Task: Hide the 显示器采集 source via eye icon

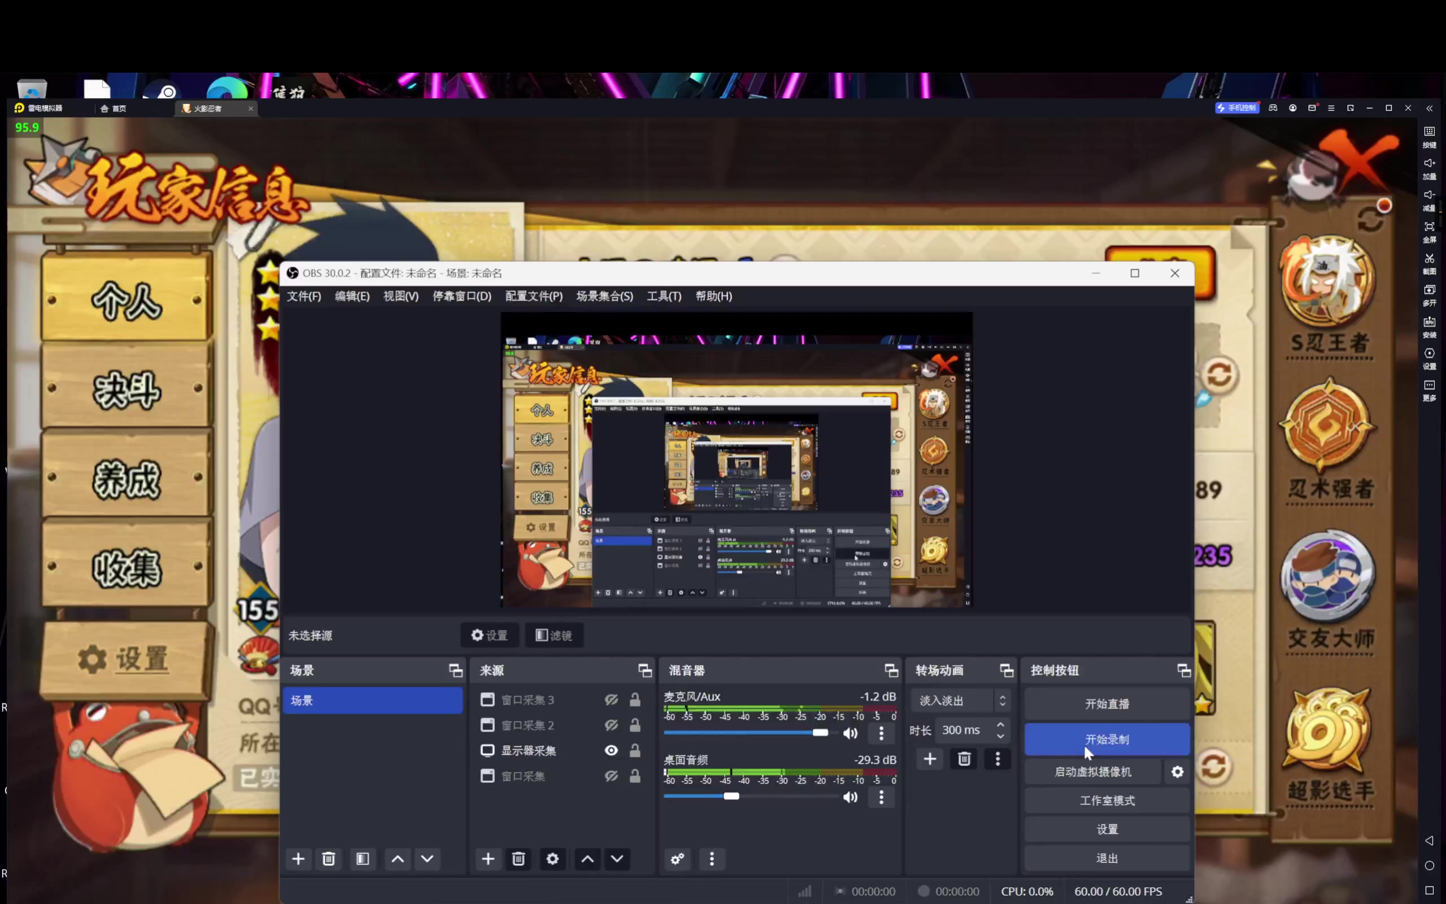Action: tap(611, 750)
